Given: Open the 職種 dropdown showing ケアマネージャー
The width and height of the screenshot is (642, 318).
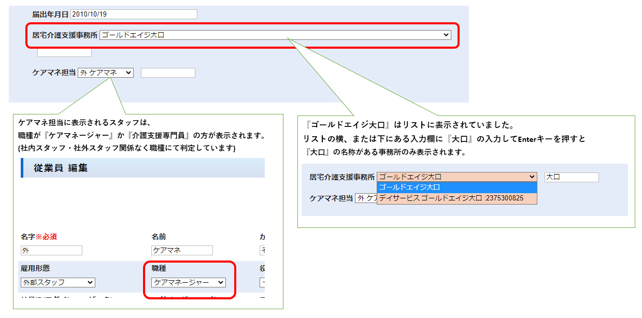Looking at the screenshot, I should [x=189, y=282].
